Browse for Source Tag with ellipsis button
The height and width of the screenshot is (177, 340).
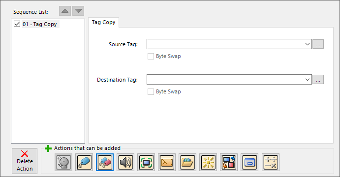318,44
